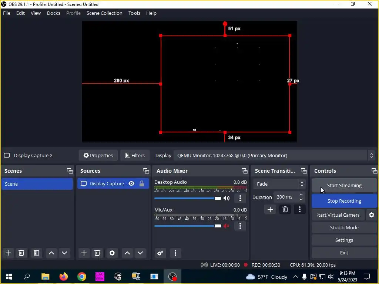The width and height of the screenshot is (379, 284).
Task: Click Start Streaming button
Action: click(x=344, y=186)
